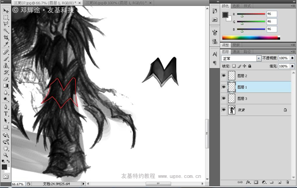Toggle lock position icon

coord(244,66)
